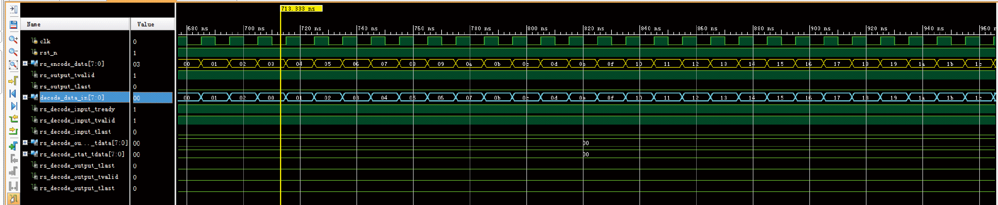Zoom fit the full waveform
Image resolution: width=998 pixels, height=205 pixels.
[x=13, y=65]
